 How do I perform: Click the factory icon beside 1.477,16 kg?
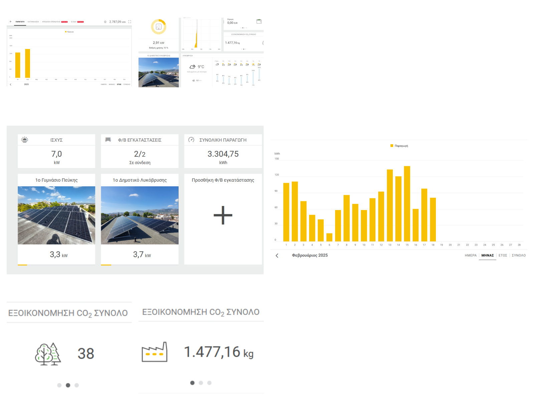click(155, 352)
